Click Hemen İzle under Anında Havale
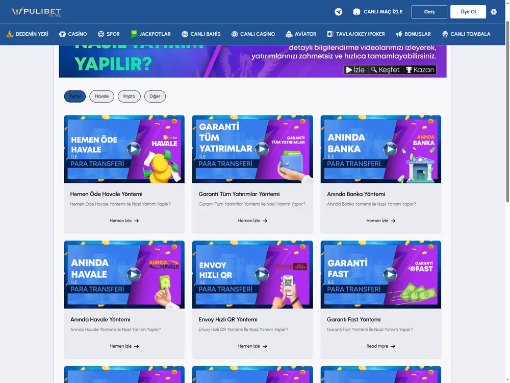Screen dimensions: 510x383 (124, 346)
